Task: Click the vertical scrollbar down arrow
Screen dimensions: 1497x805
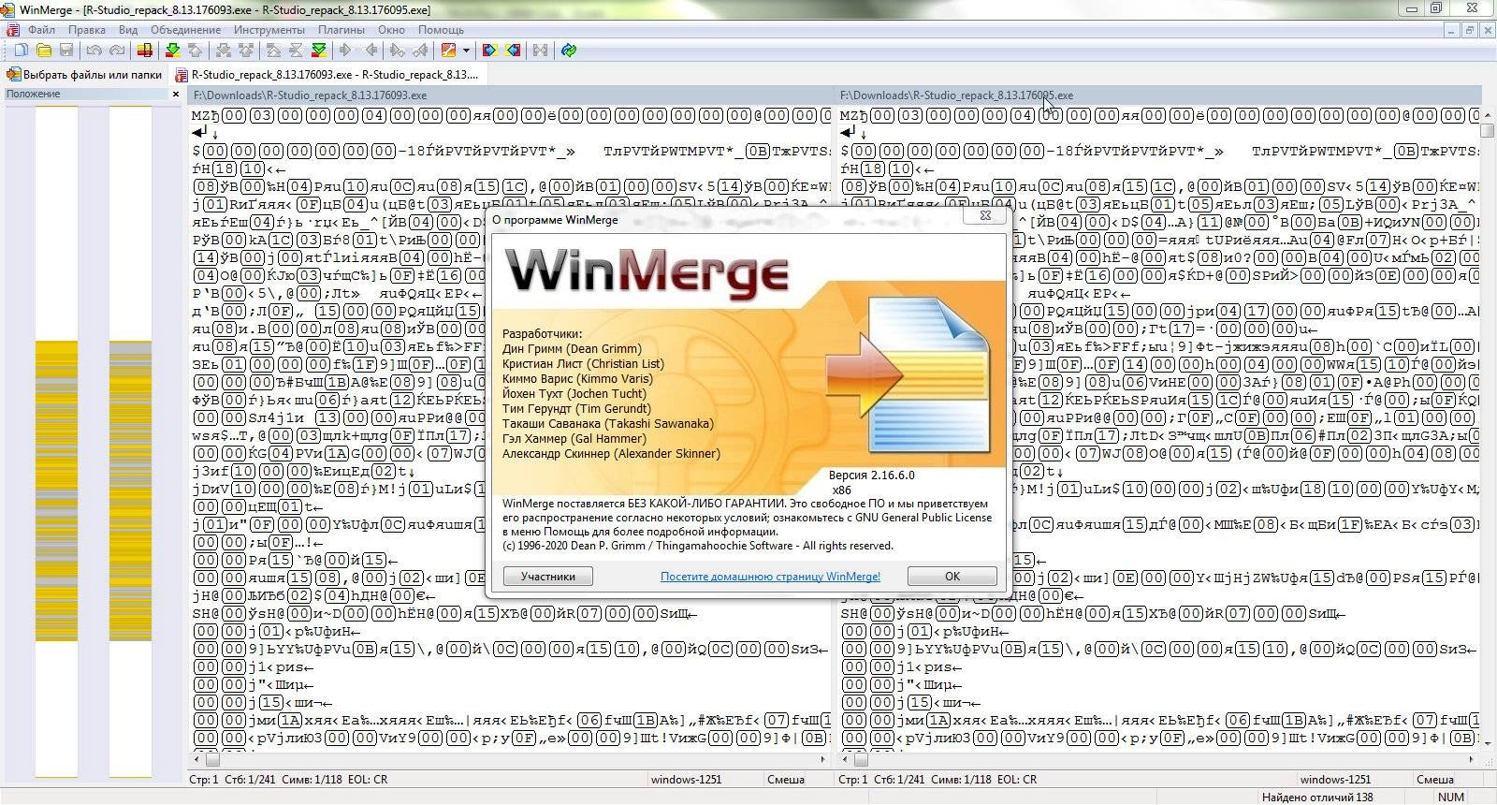Action: (1489, 742)
